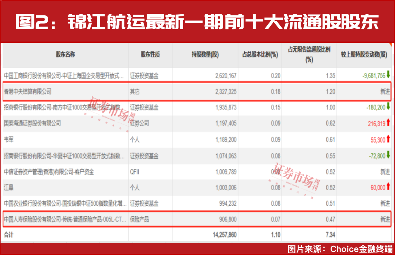Select the 国泰海通证券股份有限公司 shareholder name

pos(32,123)
